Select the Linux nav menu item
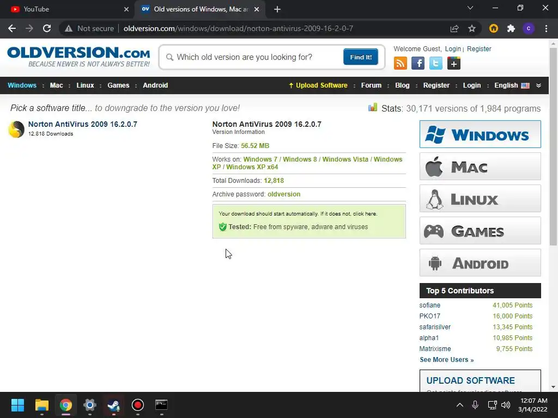The width and height of the screenshot is (558, 418). click(85, 85)
